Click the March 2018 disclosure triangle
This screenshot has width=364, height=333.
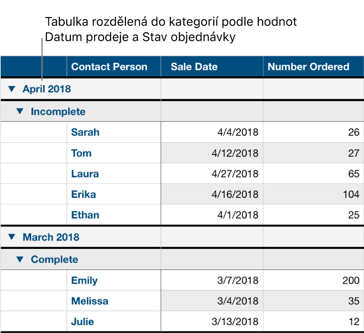(x=12, y=237)
